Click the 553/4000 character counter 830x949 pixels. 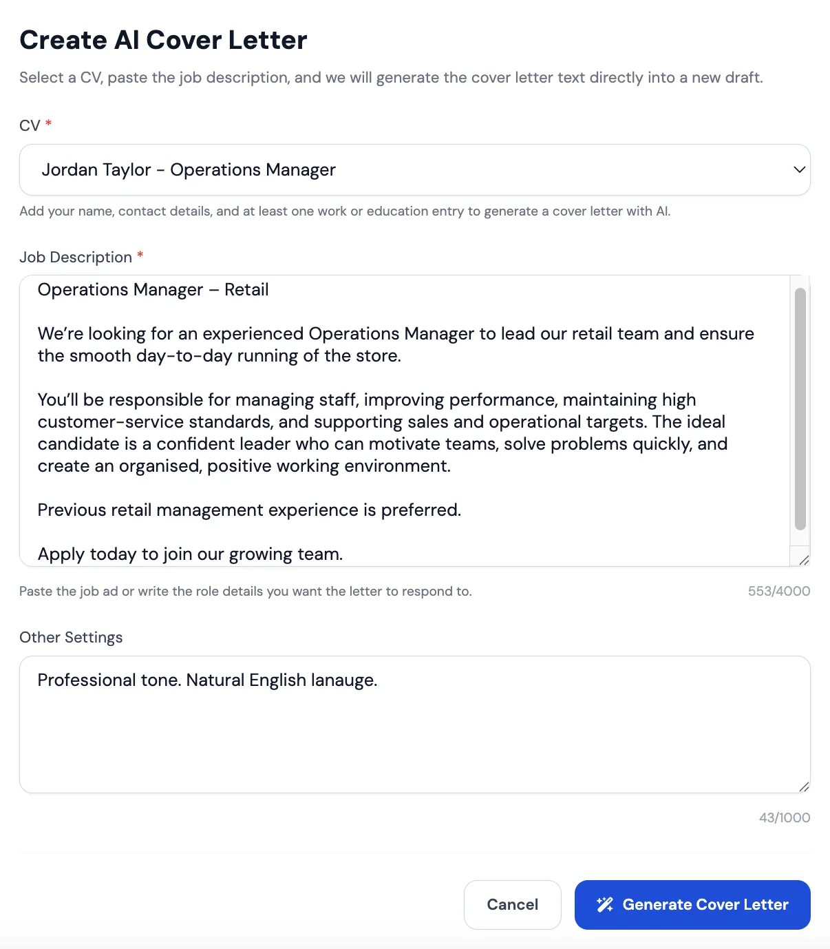coord(779,591)
